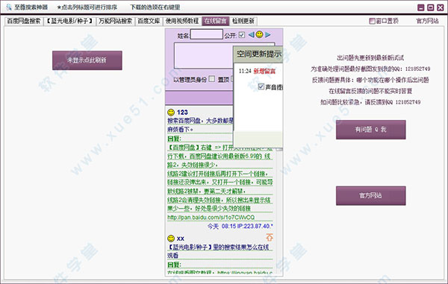Enable the 以管理员身份 checkbox
448x284 pixels.
(x=212, y=79)
